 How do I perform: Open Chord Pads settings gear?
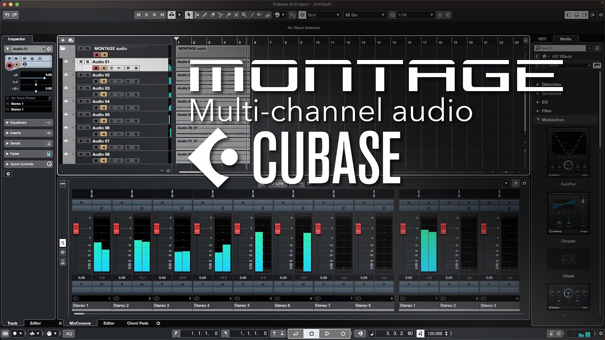tap(158, 323)
